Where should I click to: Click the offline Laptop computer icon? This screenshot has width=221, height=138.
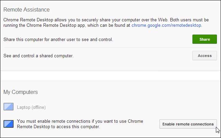pos(8,107)
